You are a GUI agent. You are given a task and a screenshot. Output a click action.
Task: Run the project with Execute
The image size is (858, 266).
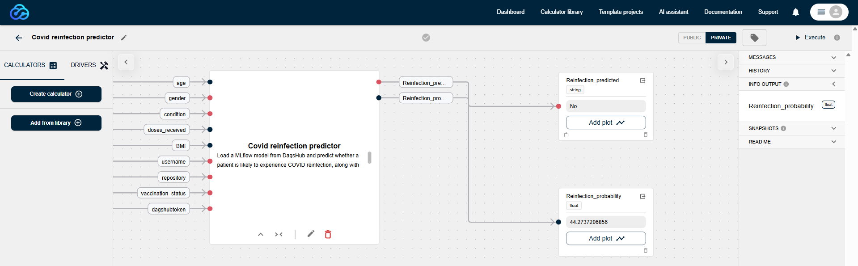[811, 38]
